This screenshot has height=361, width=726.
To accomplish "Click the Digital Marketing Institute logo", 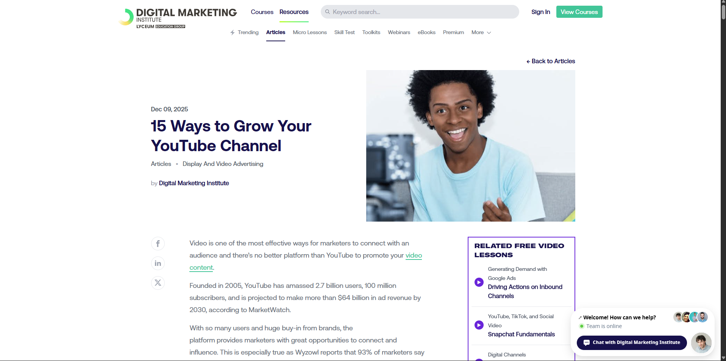I will 178,18.
